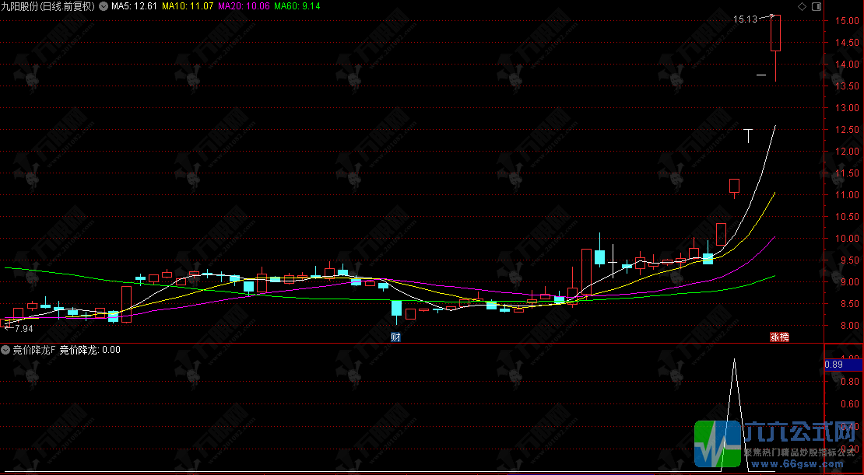Click the blue 0.89 value box

843,365
